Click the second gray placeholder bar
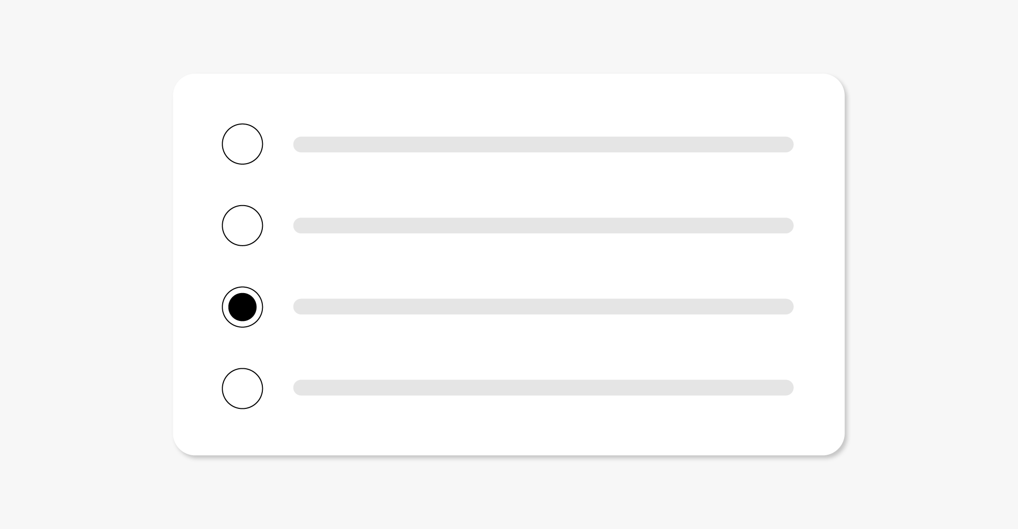This screenshot has height=529, width=1018. [x=543, y=226]
